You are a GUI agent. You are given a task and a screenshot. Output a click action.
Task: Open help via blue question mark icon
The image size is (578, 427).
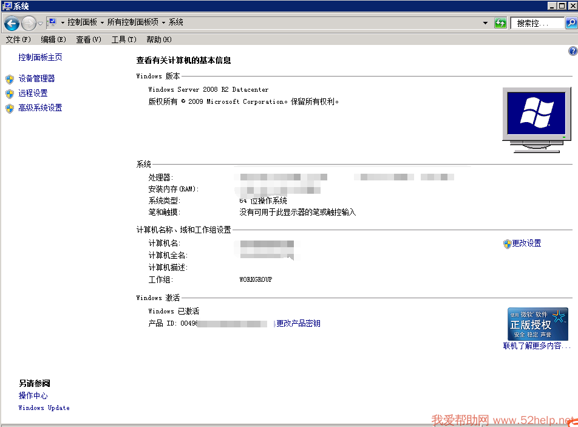click(573, 52)
